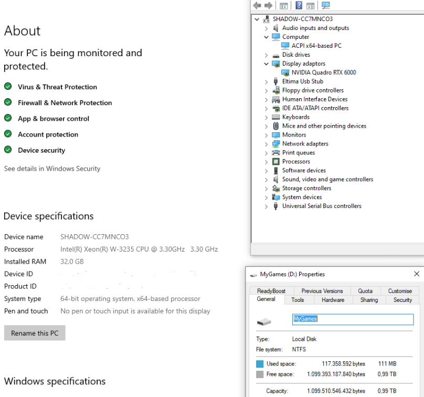Click the 32,0 GB installed RAM value
This screenshot has width=424, height=397.
click(x=72, y=262)
